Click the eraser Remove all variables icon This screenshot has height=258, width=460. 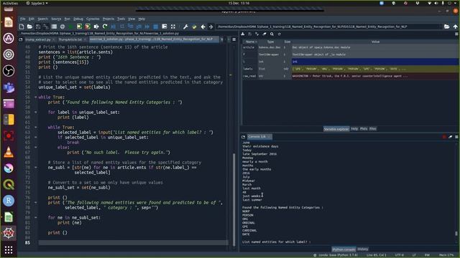[264, 34]
